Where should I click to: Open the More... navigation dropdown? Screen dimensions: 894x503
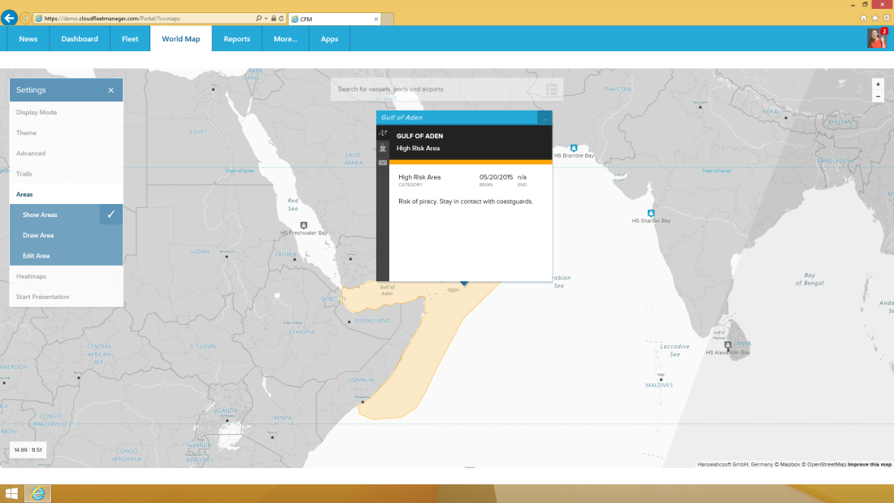(x=285, y=39)
